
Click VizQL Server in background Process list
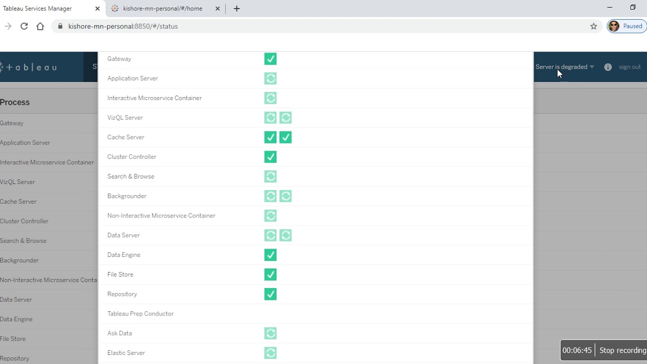point(18,182)
